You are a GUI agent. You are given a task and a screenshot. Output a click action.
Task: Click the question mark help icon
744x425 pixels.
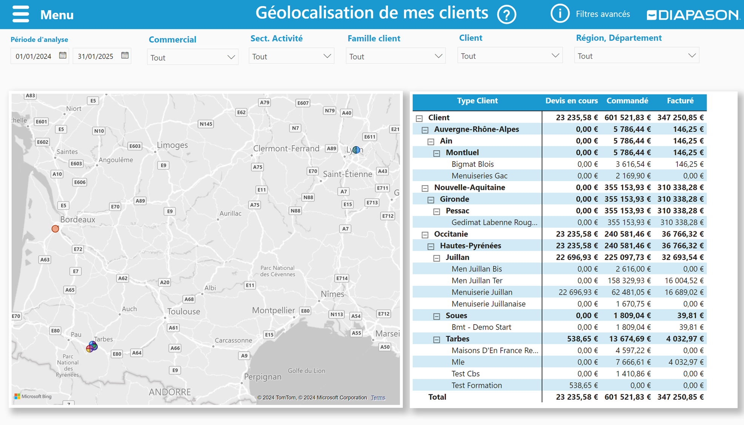(506, 15)
